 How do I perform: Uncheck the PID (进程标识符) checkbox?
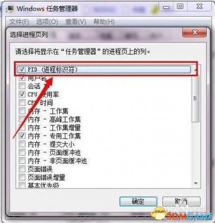22,70
